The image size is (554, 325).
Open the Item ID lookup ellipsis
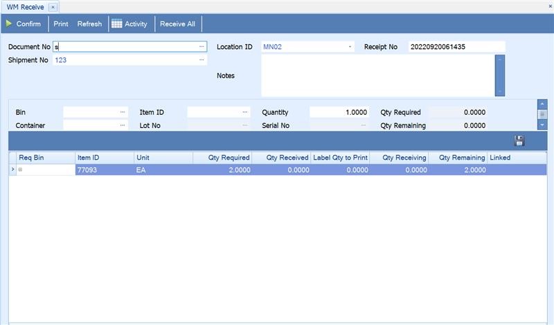[x=245, y=112]
